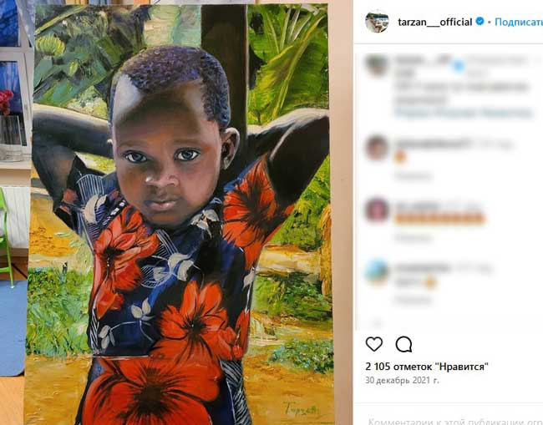
Task: Like the post with the heart icon
Action: [x=374, y=344]
